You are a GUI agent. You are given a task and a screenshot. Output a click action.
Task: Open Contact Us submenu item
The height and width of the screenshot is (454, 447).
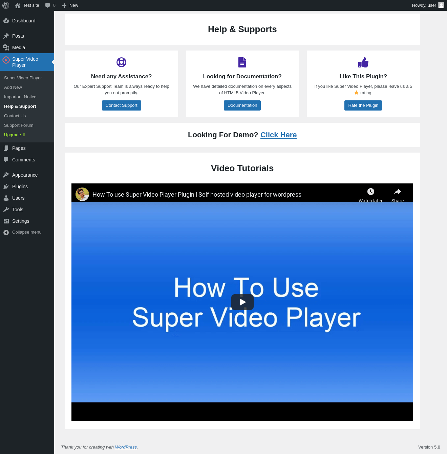click(15, 116)
